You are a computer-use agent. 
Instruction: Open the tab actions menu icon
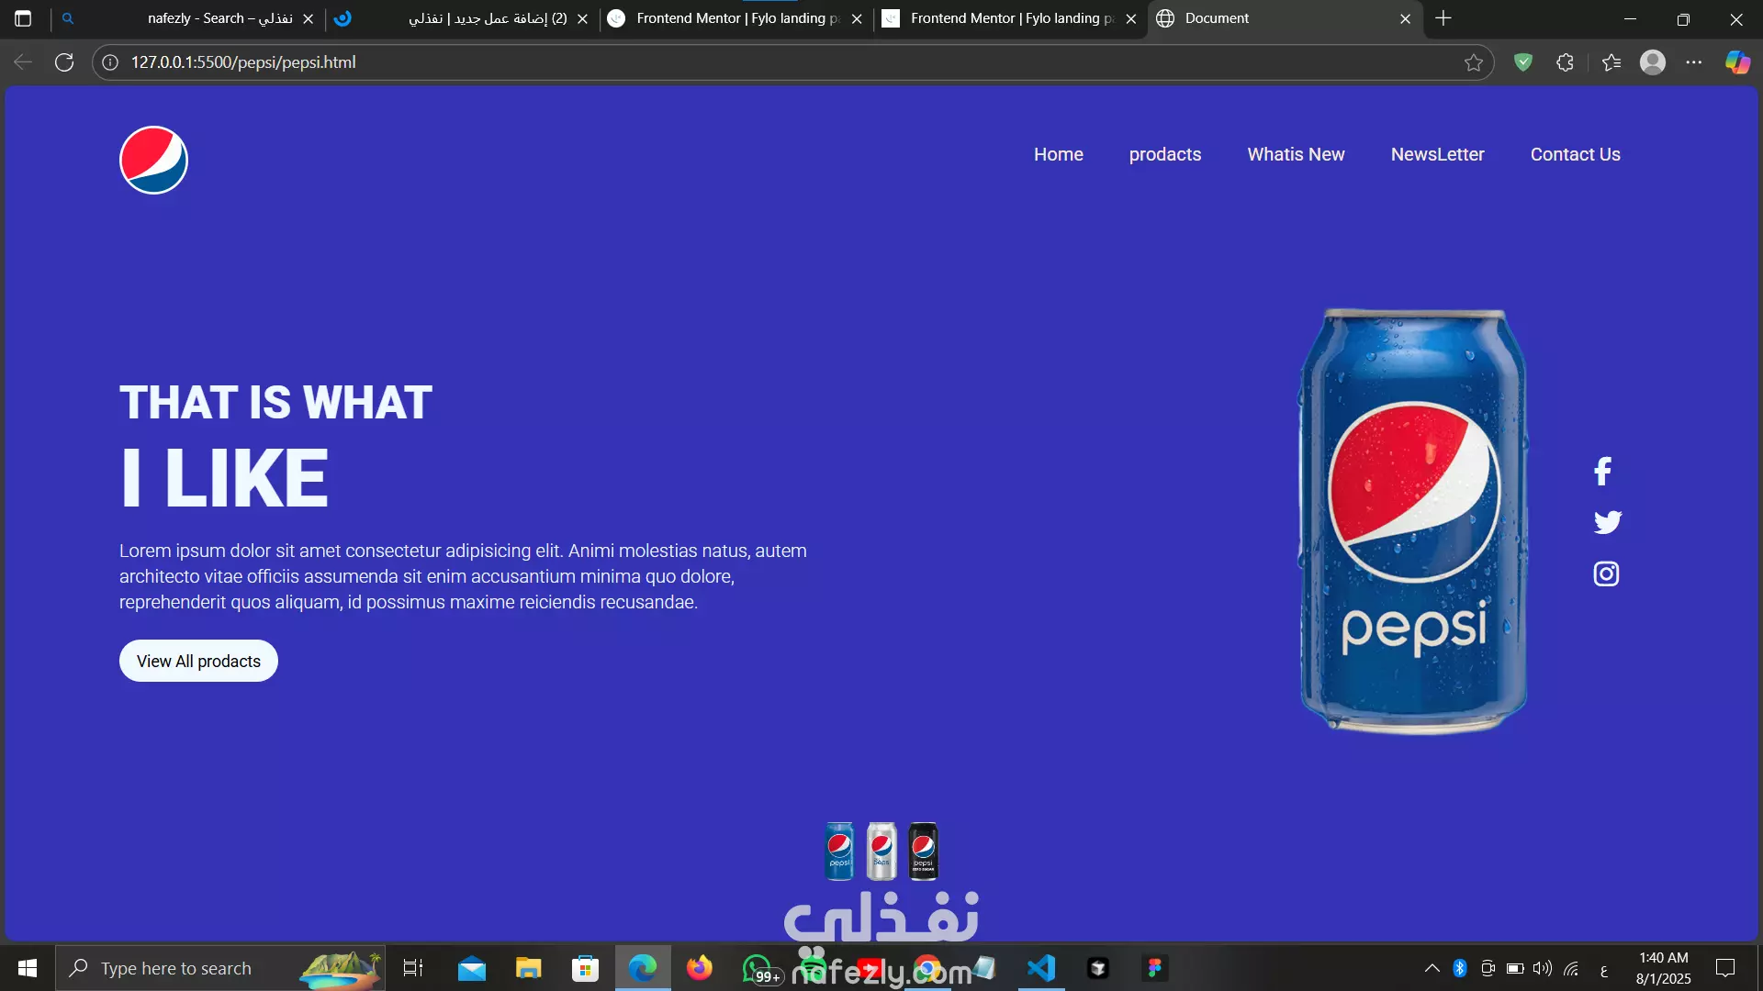tap(24, 18)
